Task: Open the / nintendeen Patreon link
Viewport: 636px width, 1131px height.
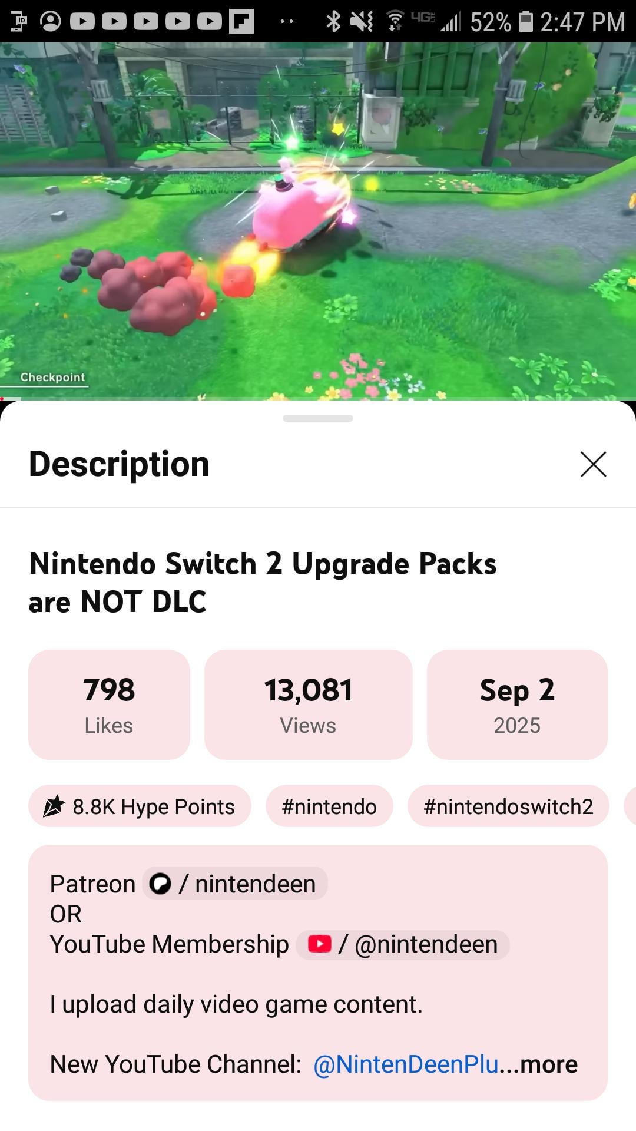Action: 235,884
